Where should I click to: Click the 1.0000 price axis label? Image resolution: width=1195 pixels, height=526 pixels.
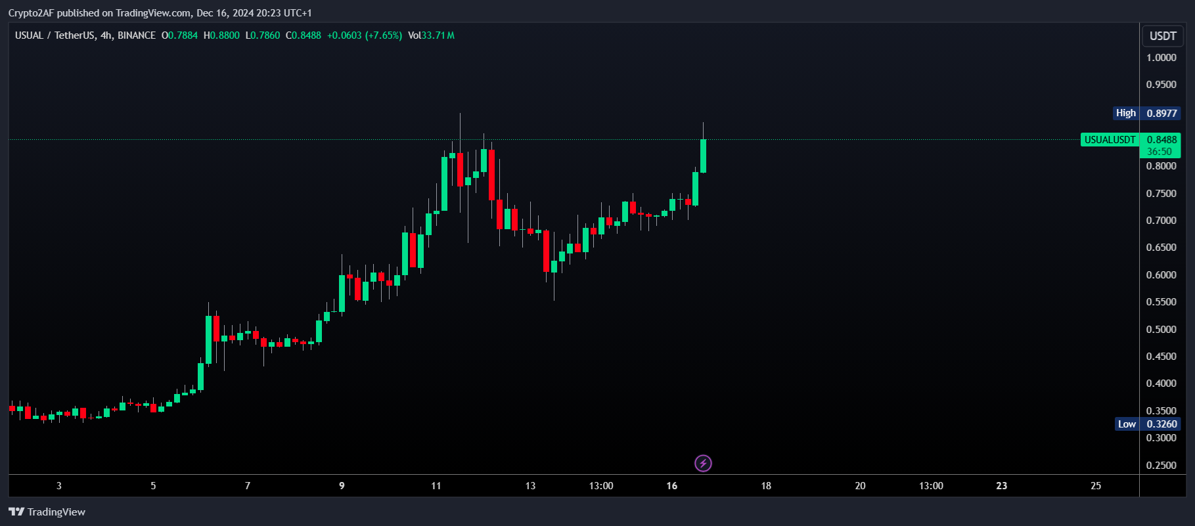click(1161, 58)
